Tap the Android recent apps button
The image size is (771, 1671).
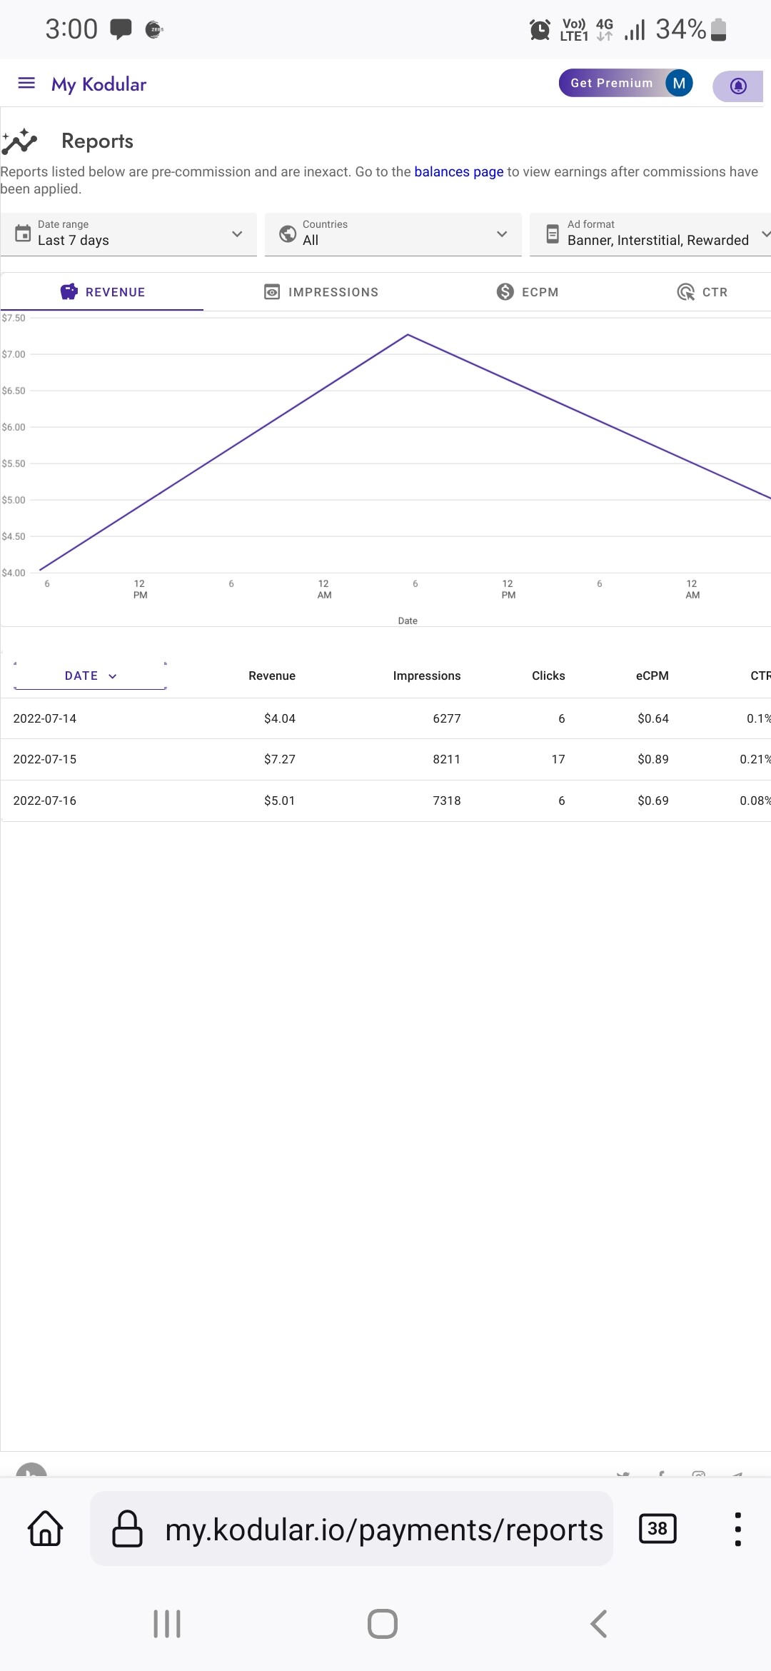(167, 1624)
